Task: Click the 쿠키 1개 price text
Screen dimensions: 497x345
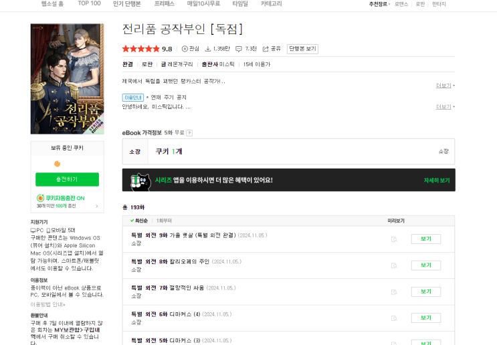Action: click(169, 151)
